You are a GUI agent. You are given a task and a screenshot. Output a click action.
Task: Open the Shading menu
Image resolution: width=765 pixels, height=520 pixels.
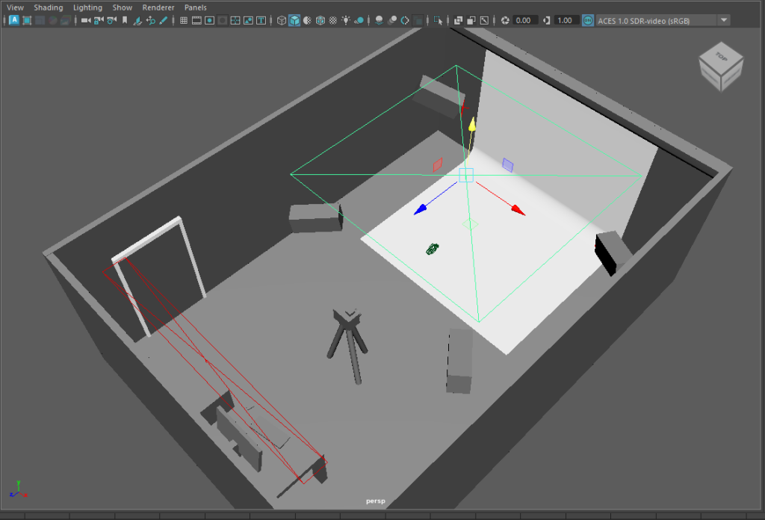[49, 7]
